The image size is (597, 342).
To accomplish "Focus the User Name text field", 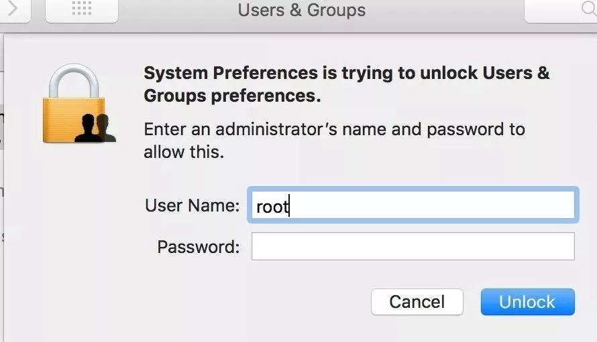I will pyautogui.click(x=412, y=205).
